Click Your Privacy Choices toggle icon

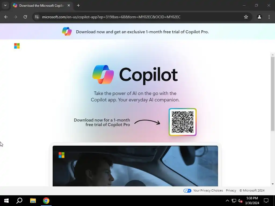pos(187,191)
